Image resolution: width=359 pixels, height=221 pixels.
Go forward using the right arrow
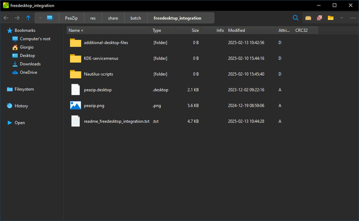pyautogui.click(x=17, y=18)
